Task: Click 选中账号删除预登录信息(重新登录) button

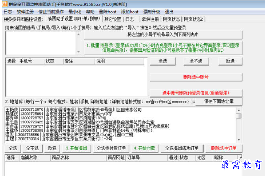Action: [x=196, y=93]
